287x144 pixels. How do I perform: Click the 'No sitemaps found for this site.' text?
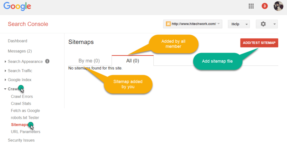95,68
